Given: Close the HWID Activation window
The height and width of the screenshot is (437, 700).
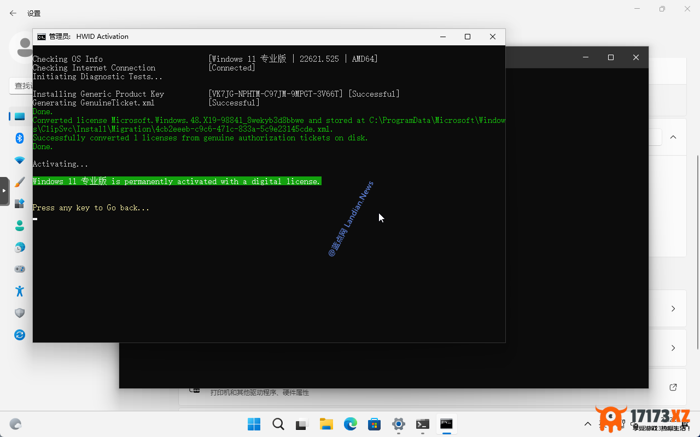Looking at the screenshot, I should [493, 37].
